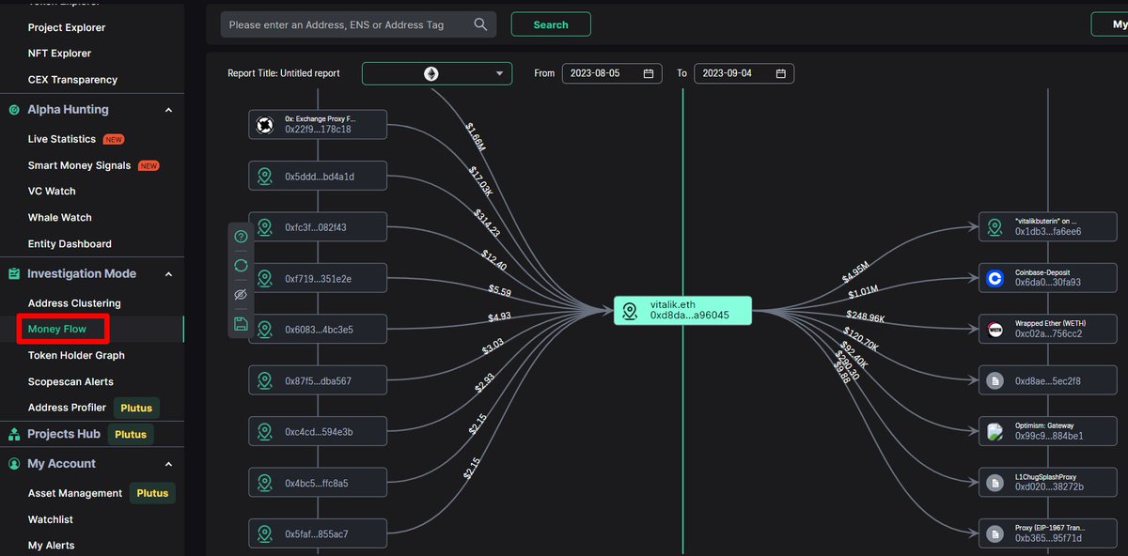The image size is (1128, 556).
Task: Click the 0xd8ae...5ec2f8 contract document icon
Action: point(995,381)
